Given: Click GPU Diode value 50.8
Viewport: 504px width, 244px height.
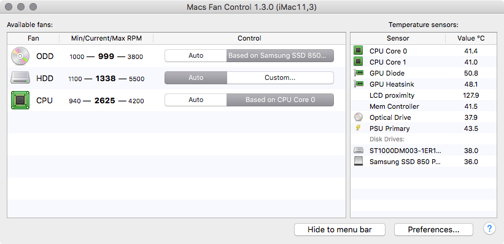Looking at the screenshot, I should (471, 73).
